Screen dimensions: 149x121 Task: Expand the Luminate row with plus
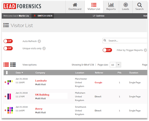(x=5, y=82)
